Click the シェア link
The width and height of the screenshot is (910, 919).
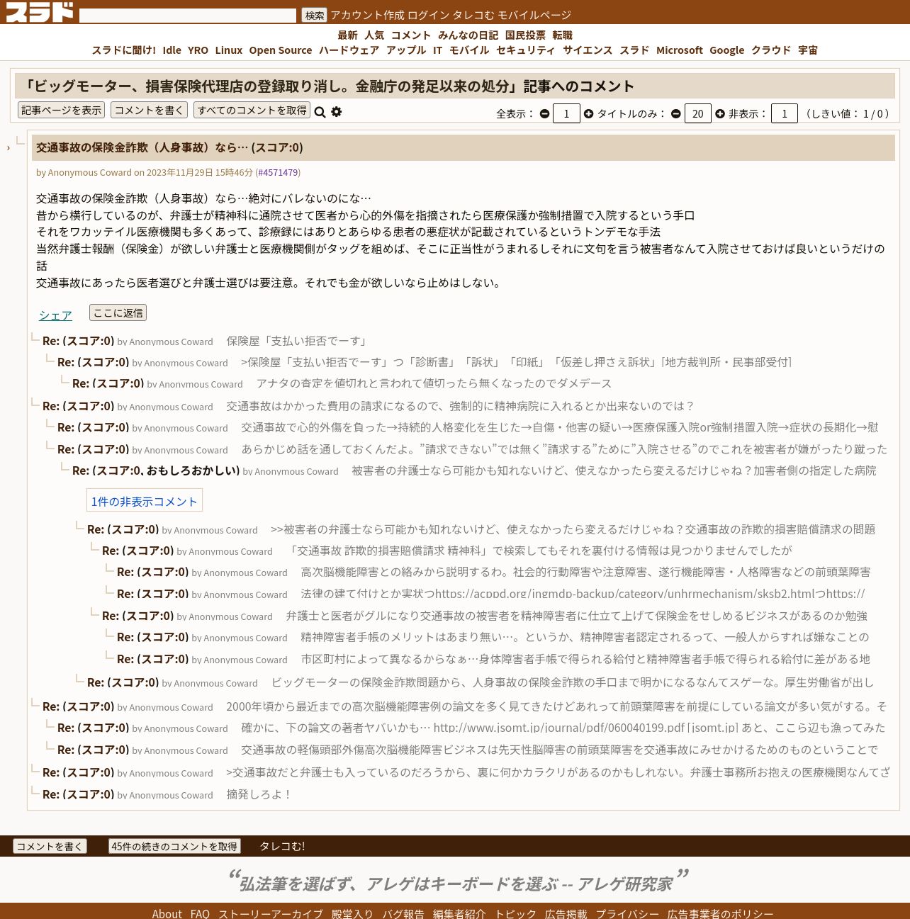[55, 315]
